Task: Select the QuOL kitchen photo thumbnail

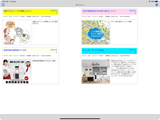Action: coord(96,72)
